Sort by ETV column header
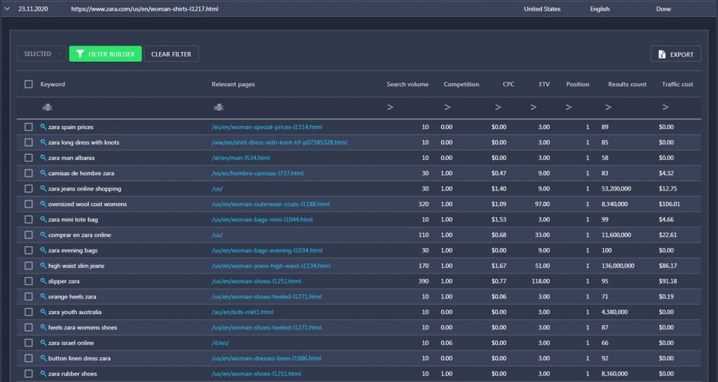Viewport: 718px width, 382px height. [544, 84]
